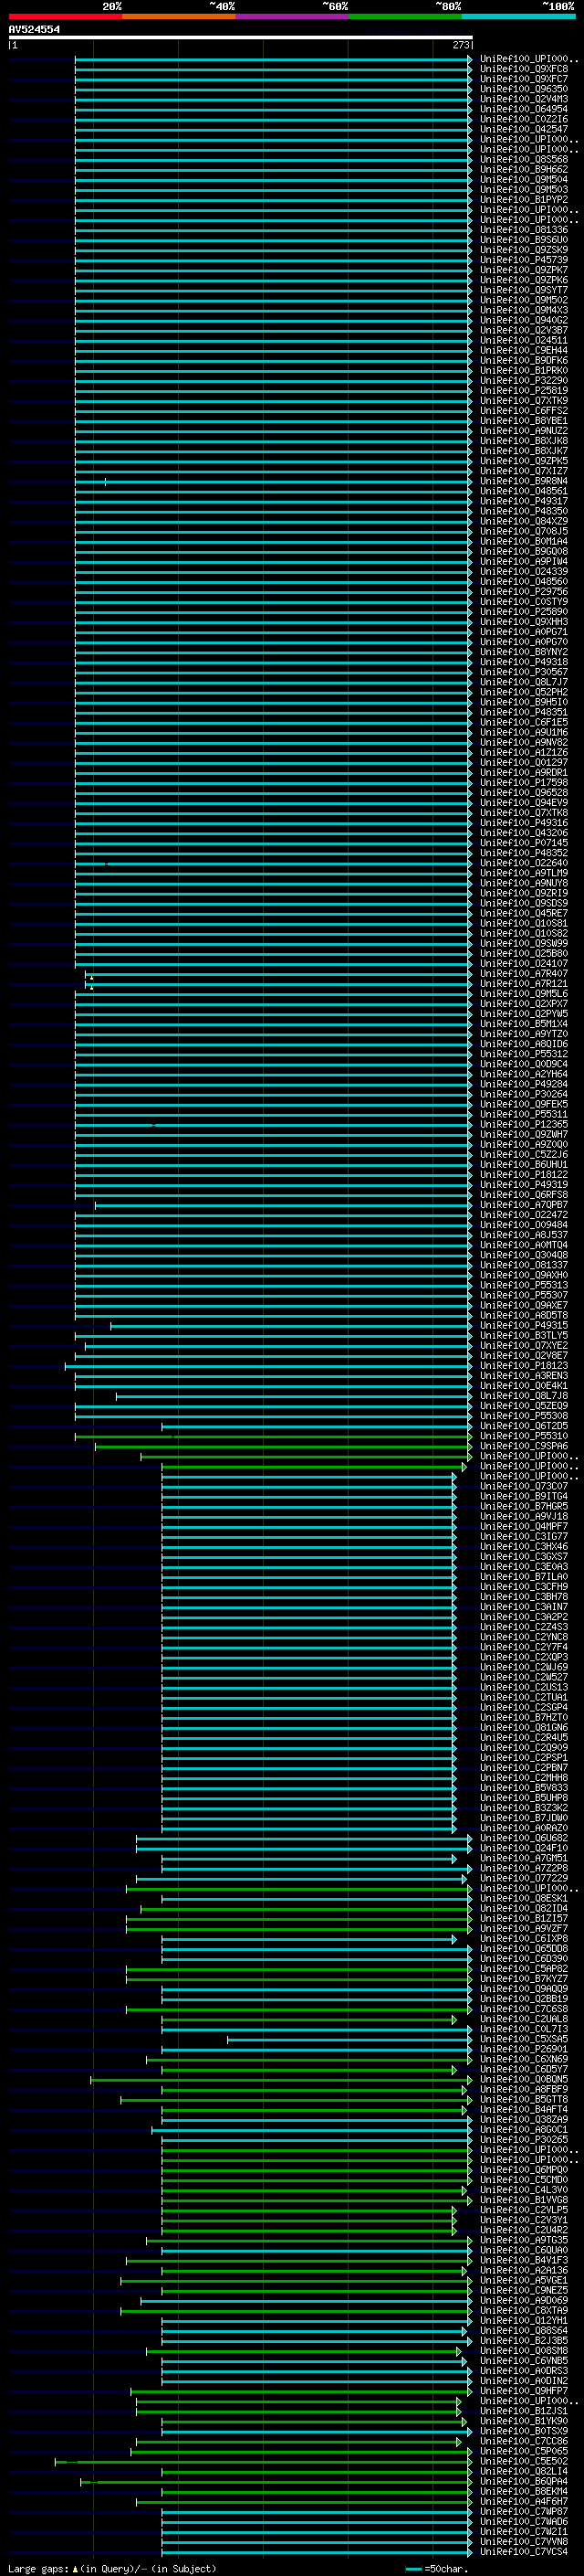
Task: Click the orange ~40% identity legend segment
Action: pyautogui.click(x=179, y=17)
